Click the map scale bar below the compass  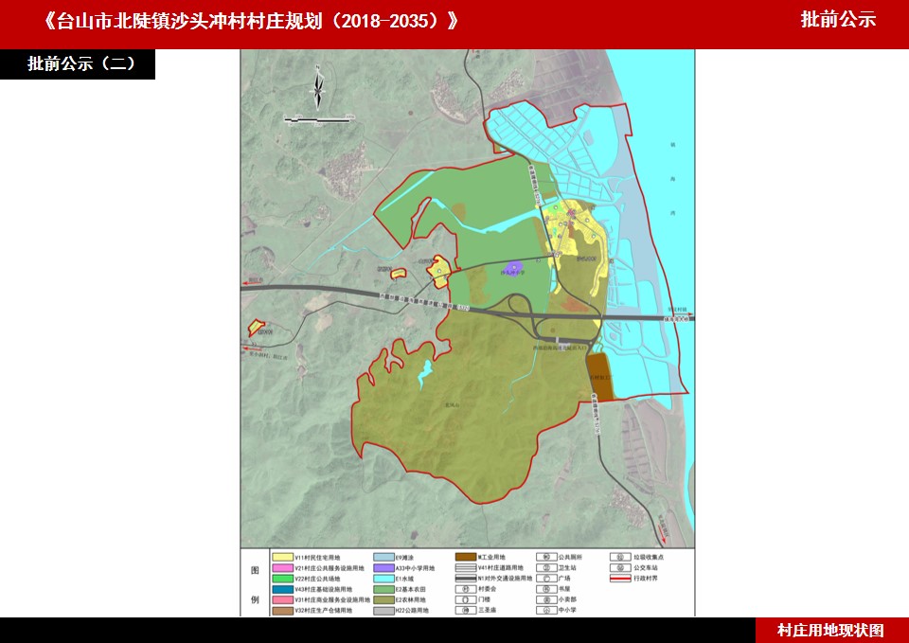pyautogui.click(x=319, y=119)
